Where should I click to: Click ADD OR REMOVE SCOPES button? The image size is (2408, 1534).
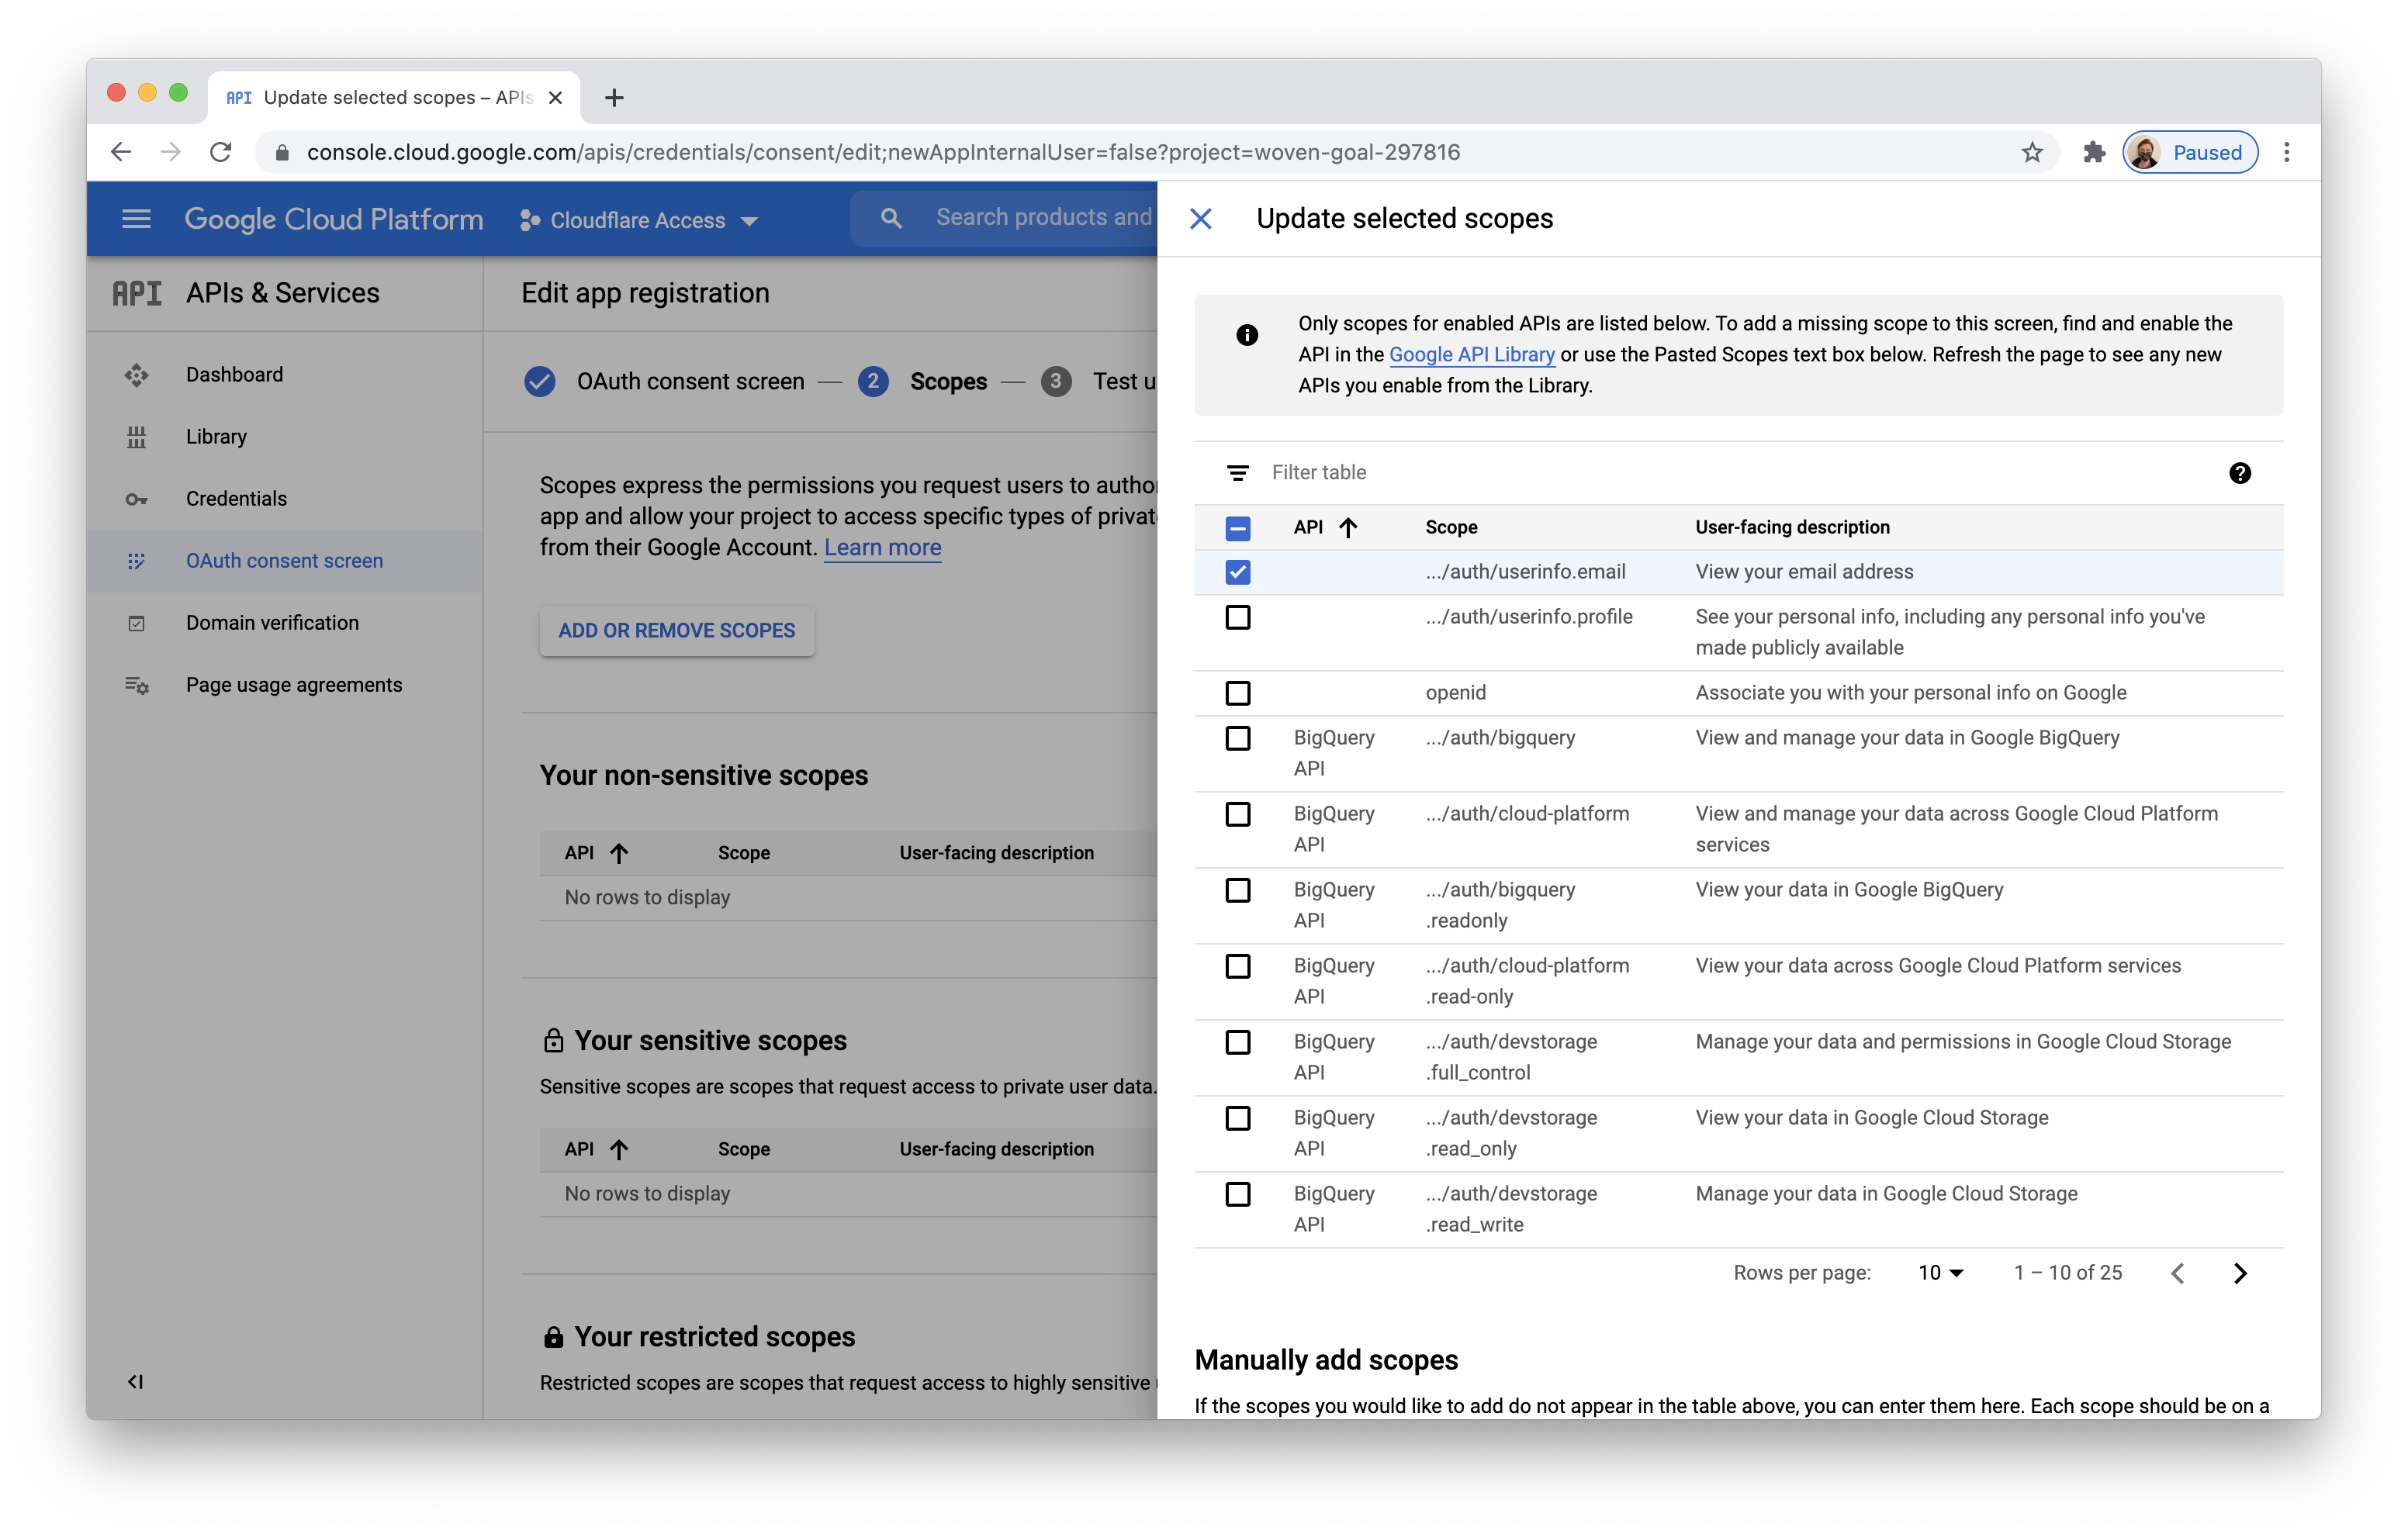pyautogui.click(x=676, y=631)
